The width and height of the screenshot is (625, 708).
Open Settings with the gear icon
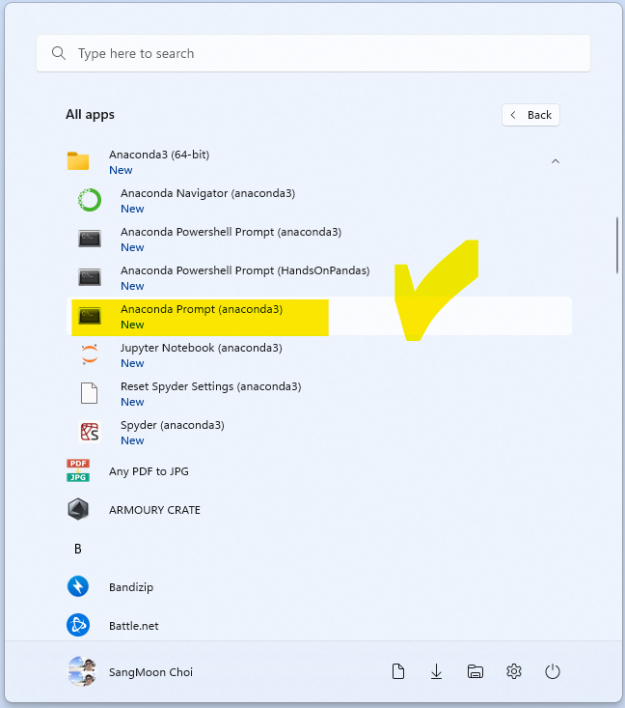[x=514, y=671]
